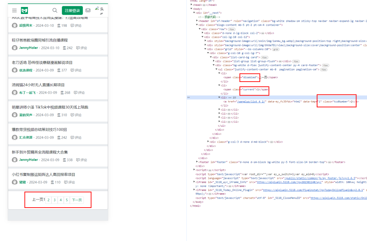The height and width of the screenshot is (241, 367).
Task: Select the span class disabled node in the DOM tree
Action: (250, 77)
